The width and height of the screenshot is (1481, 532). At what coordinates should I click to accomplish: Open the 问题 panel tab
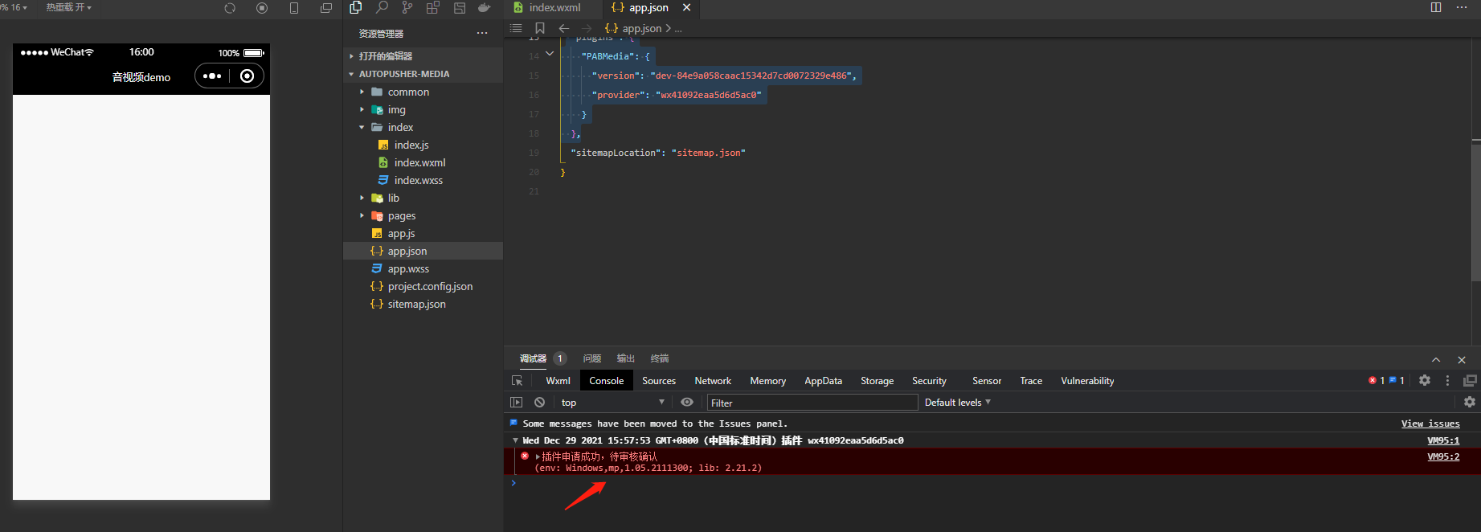(592, 358)
